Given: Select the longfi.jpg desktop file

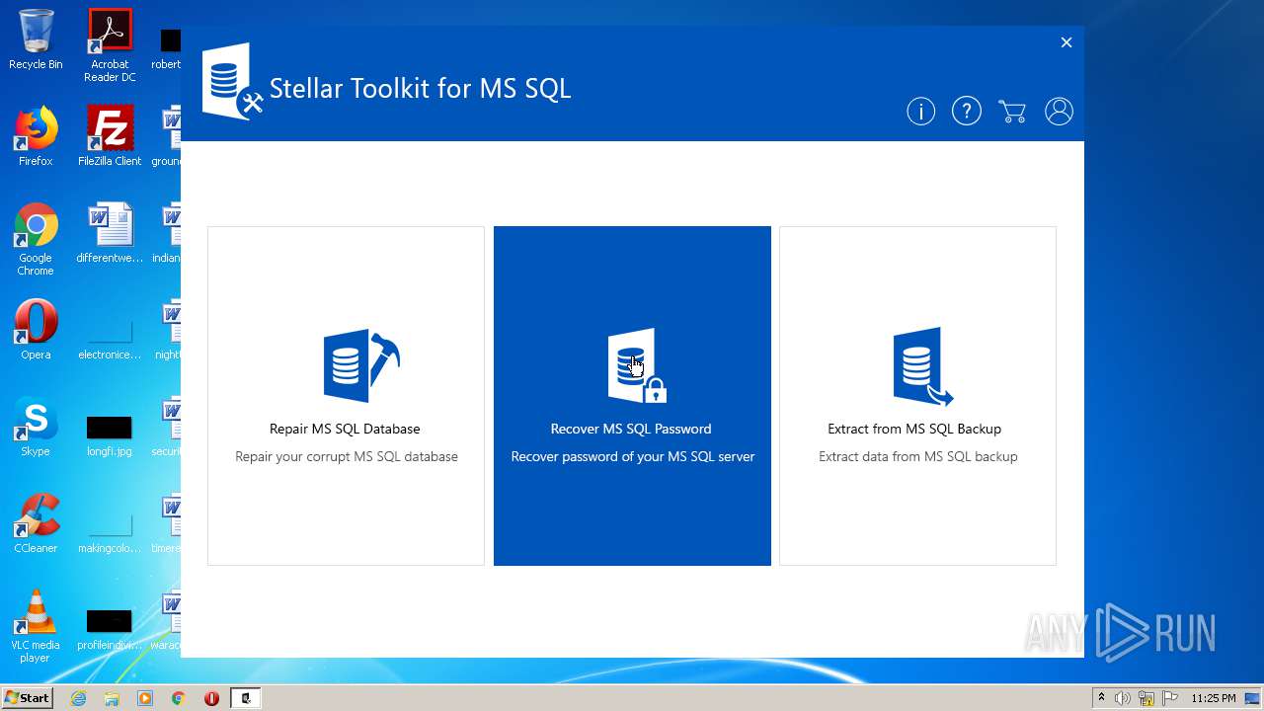Looking at the screenshot, I should 110,434.
